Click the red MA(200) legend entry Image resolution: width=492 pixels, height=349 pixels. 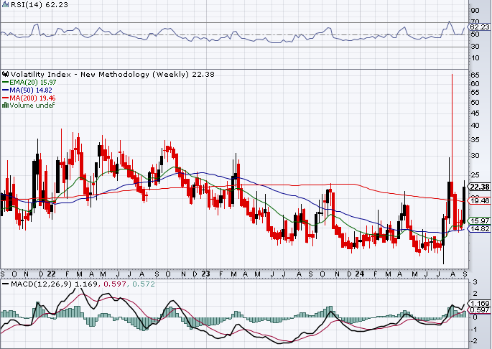pyautogui.click(x=29, y=98)
